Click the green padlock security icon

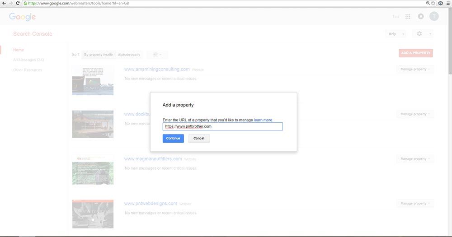(x=25, y=3)
